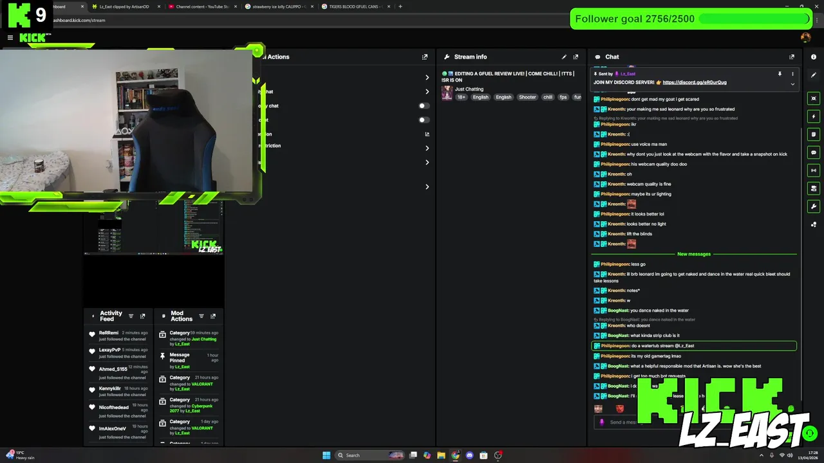Expand the first Channel Actions chevron row
824x463 pixels.
coord(427,77)
